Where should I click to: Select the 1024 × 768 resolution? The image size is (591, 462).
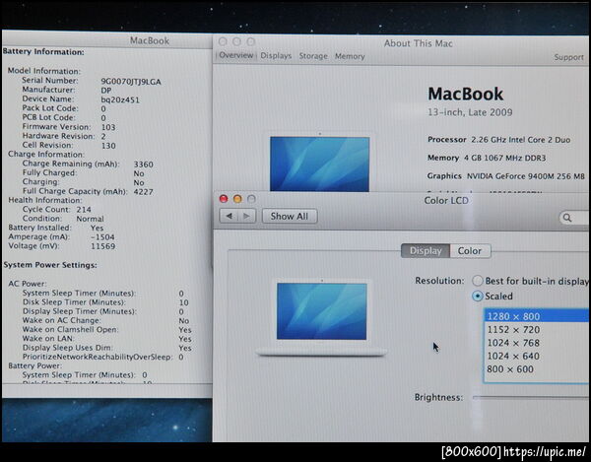click(x=537, y=343)
